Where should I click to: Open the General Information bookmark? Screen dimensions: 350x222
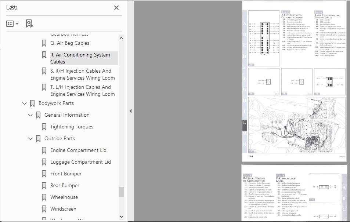[x=67, y=115]
